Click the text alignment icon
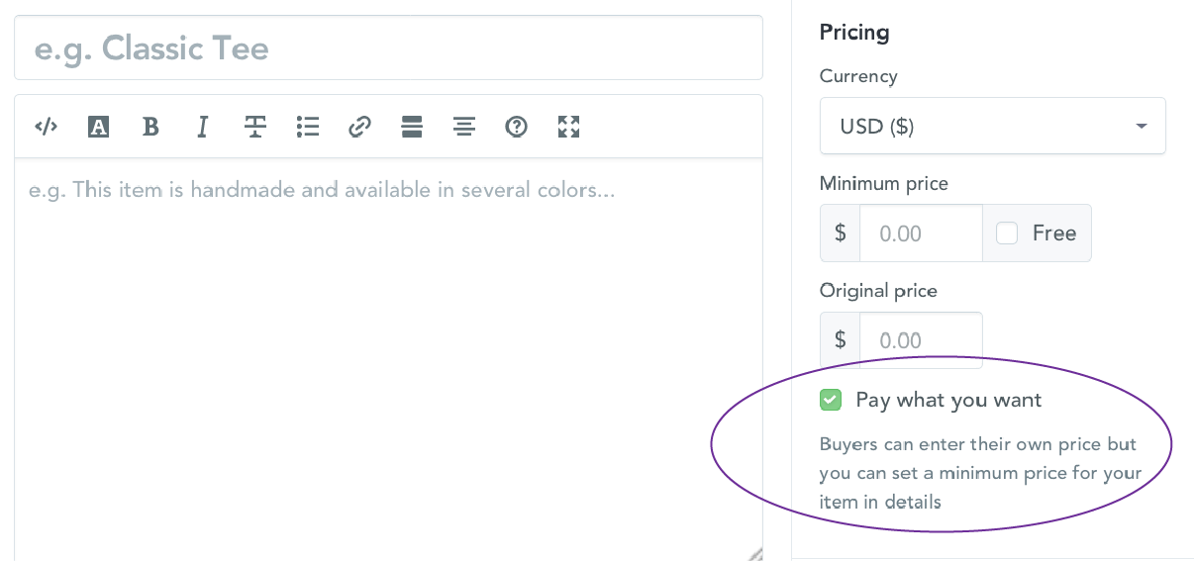 click(464, 127)
